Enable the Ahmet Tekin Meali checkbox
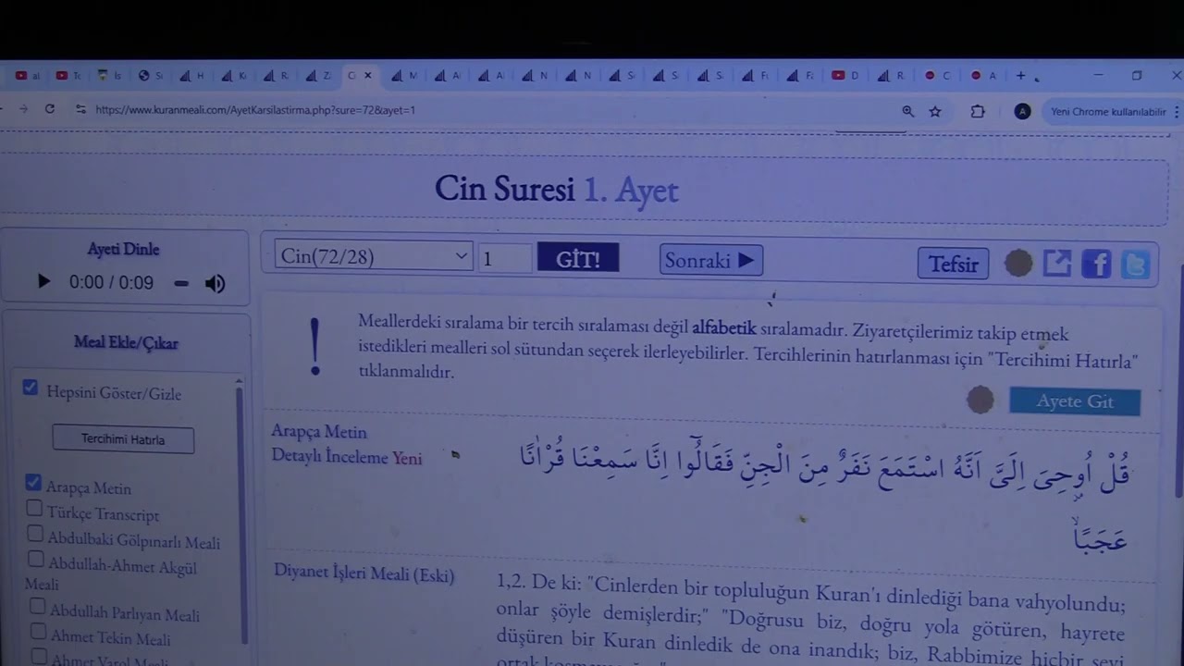The height and width of the screenshot is (666, 1184). (x=37, y=631)
